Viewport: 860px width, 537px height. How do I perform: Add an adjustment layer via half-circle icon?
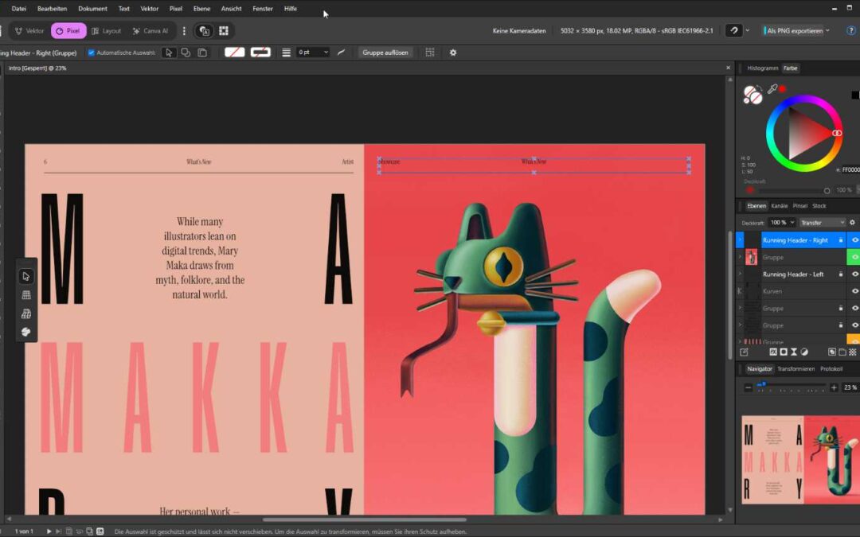804,352
